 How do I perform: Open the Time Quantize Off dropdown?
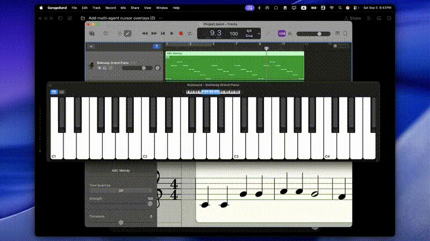click(x=120, y=191)
